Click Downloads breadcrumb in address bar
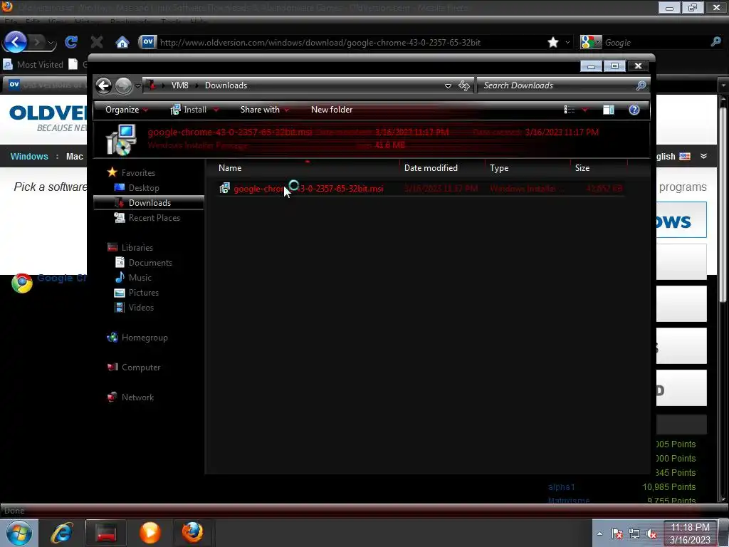729x547 pixels. point(226,85)
